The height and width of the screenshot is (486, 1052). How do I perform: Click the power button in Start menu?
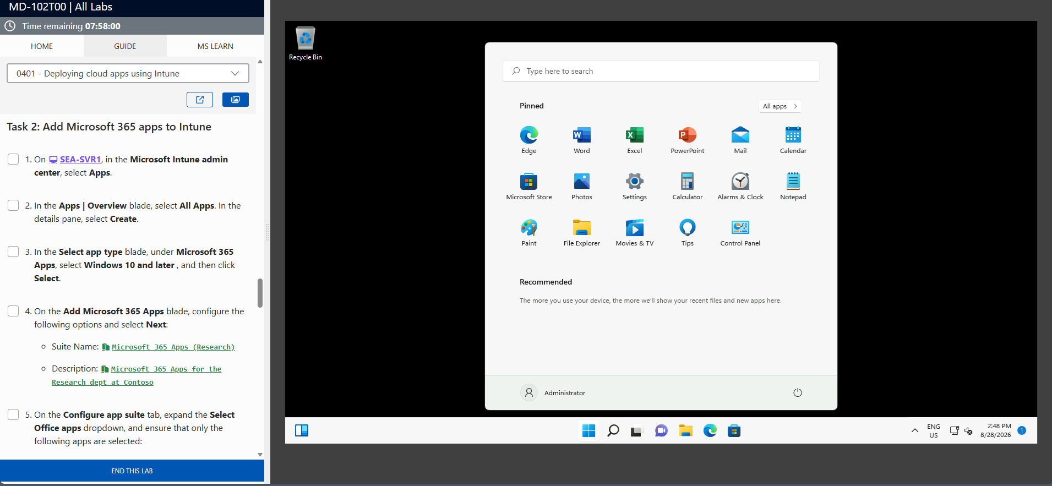[797, 392]
